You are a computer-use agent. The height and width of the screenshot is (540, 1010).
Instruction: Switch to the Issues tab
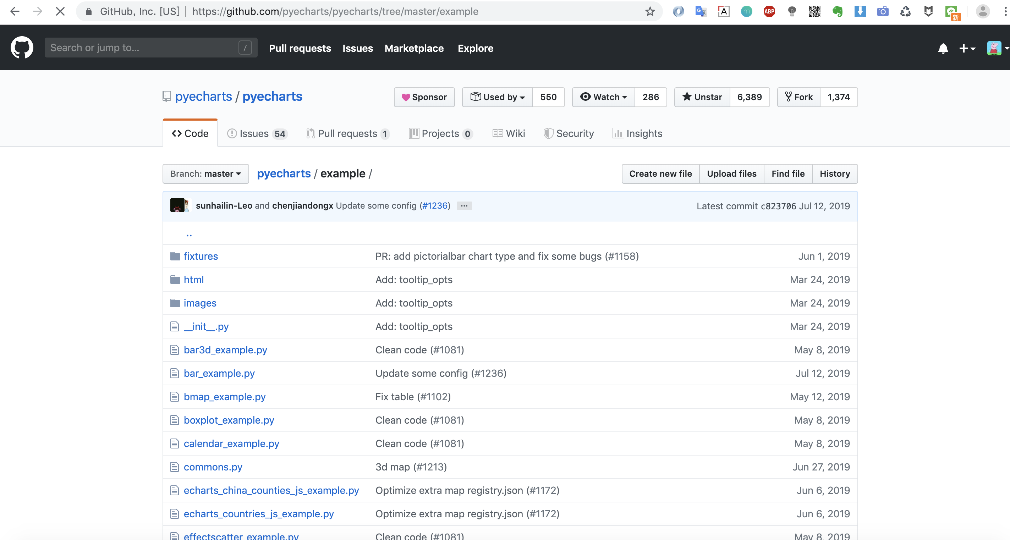click(258, 133)
